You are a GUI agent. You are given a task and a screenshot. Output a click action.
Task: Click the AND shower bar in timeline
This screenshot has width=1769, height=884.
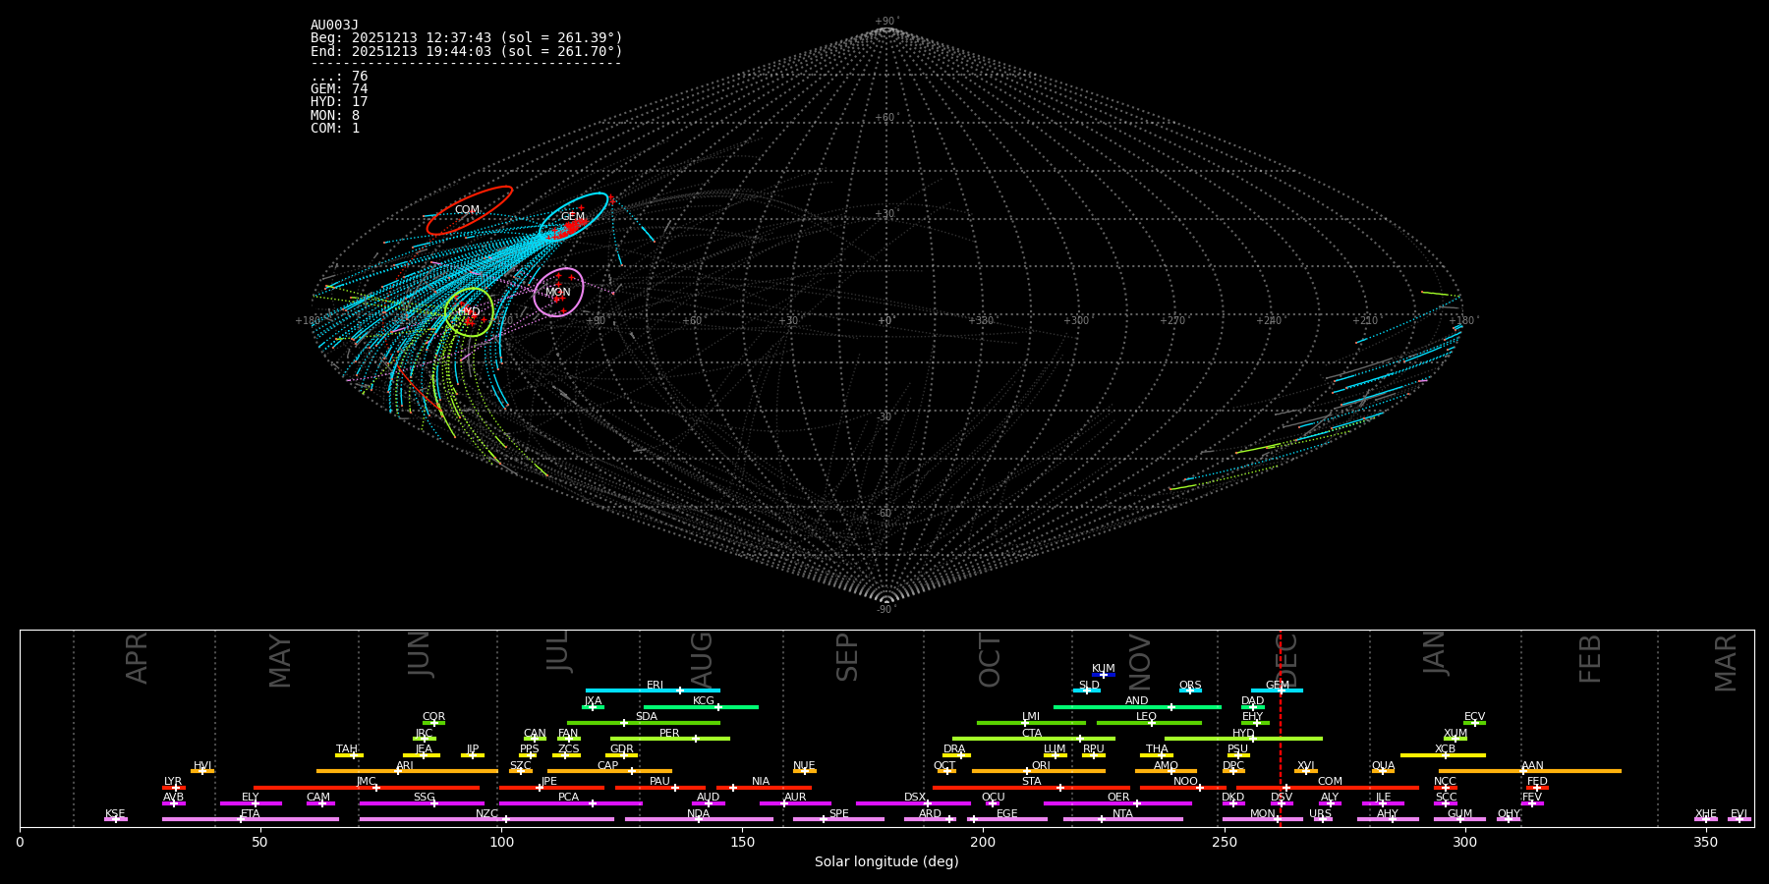(x=1137, y=707)
